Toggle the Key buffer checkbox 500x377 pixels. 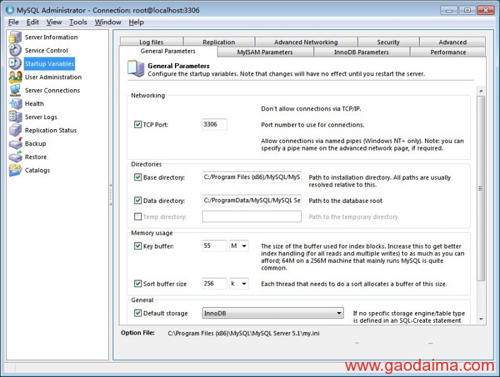click(x=137, y=246)
